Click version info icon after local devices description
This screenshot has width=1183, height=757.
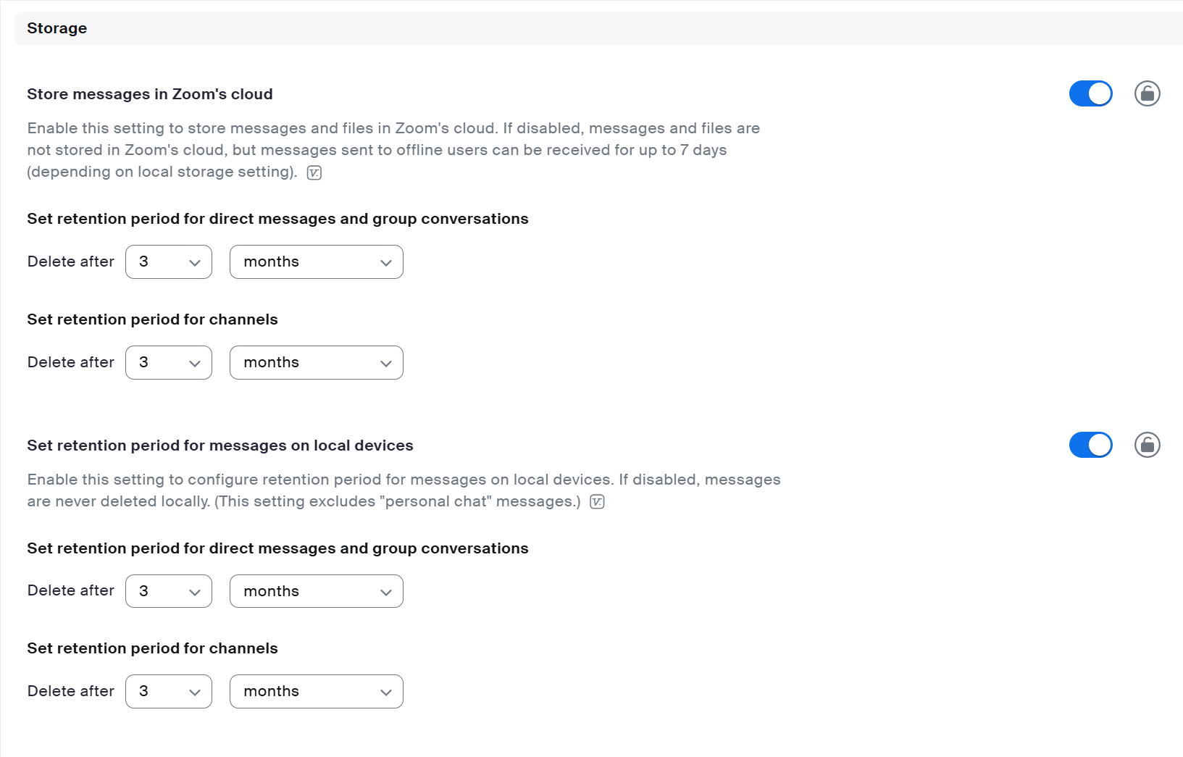coord(597,502)
